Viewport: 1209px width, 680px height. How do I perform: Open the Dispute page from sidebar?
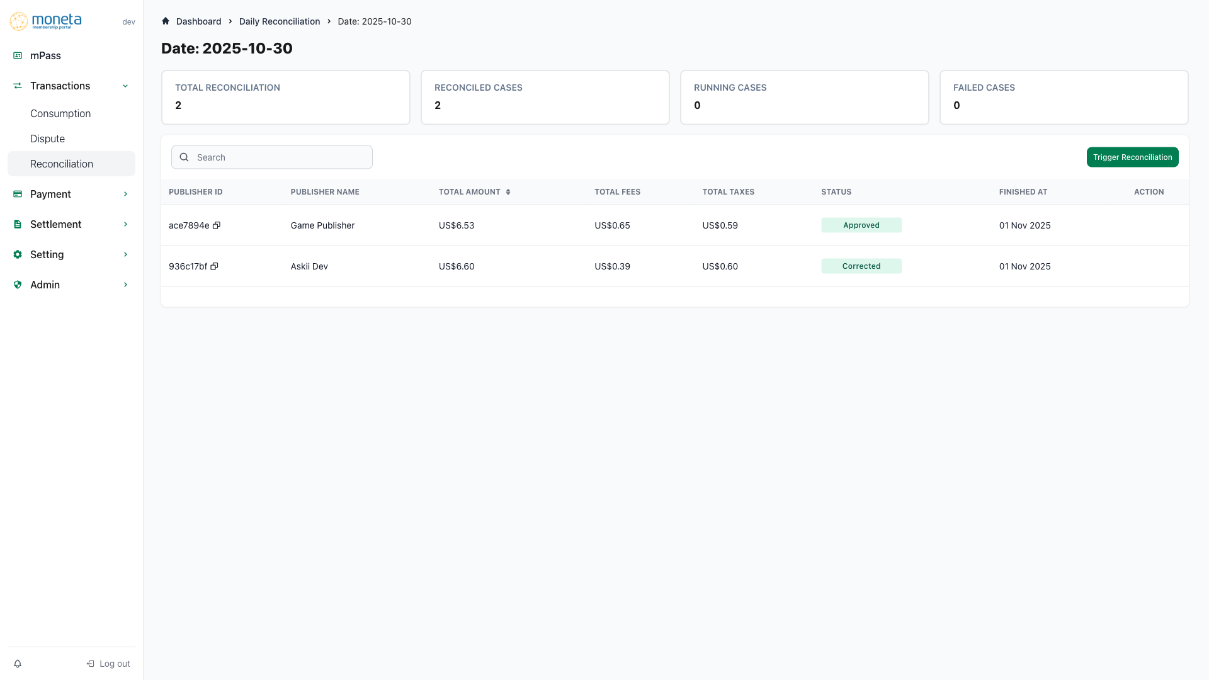coord(47,139)
